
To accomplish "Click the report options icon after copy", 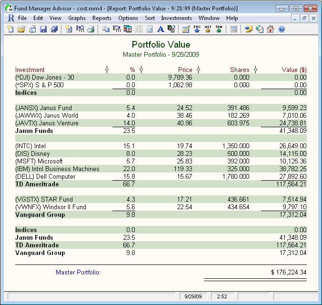I will 117,29.
